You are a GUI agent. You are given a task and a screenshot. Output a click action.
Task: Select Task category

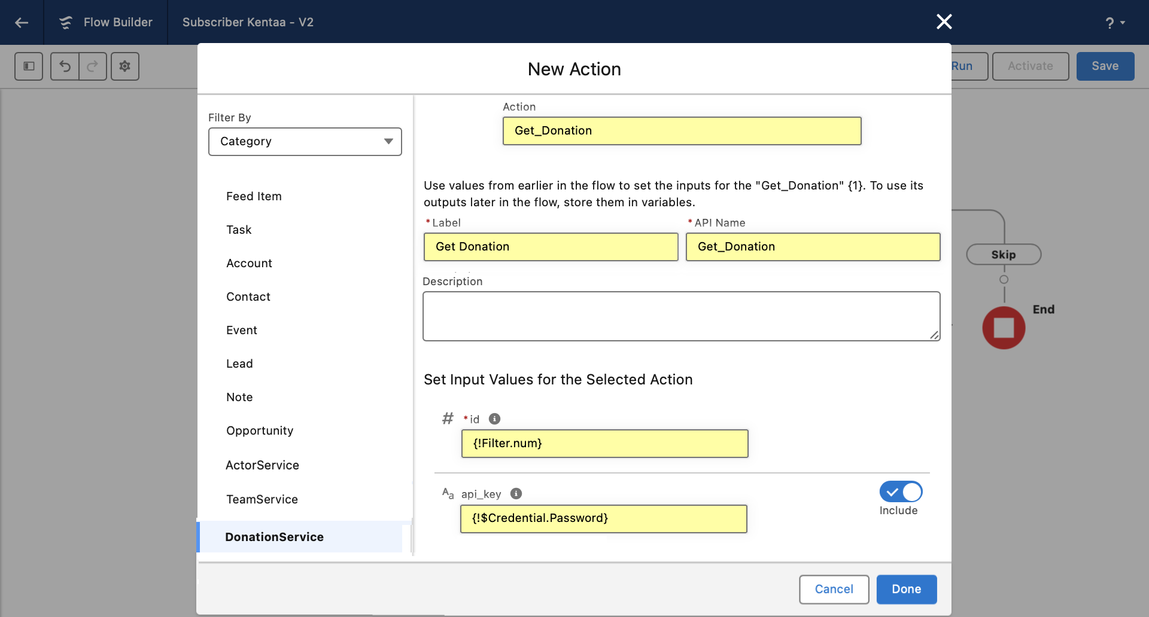pyautogui.click(x=239, y=230)
